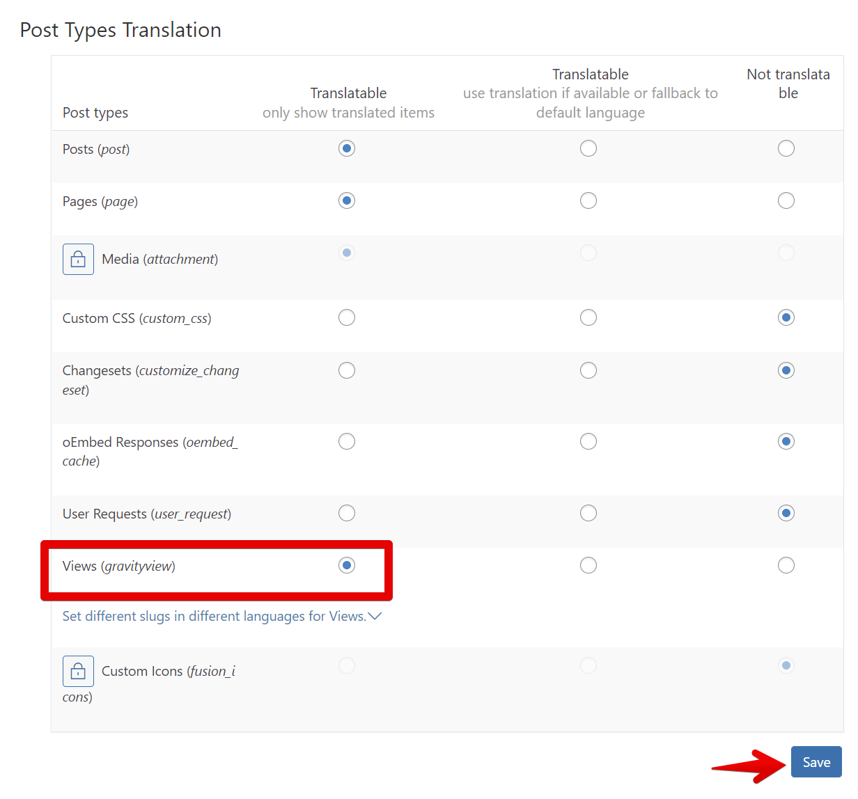
Task: Set User Requests to Not translatable
Action: point(786,513)
